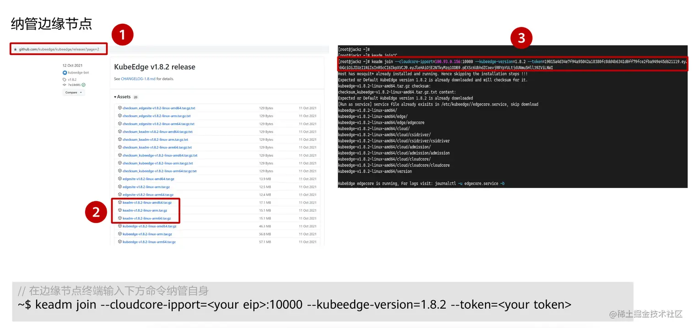This screenshot has height=328, width=692.
Task: Download checksum_kubeedge-v1.8.2-linux-amd64.tar.gz.txt
Action: click(160, 155)
